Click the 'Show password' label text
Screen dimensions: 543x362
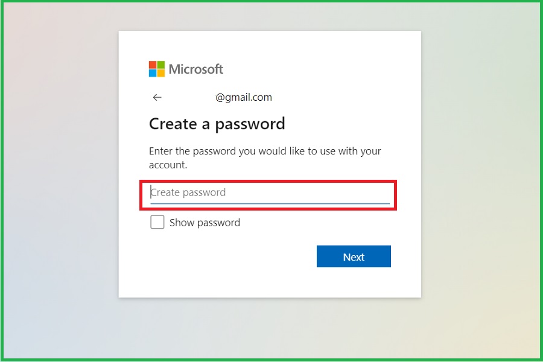(x=205, y=223)
